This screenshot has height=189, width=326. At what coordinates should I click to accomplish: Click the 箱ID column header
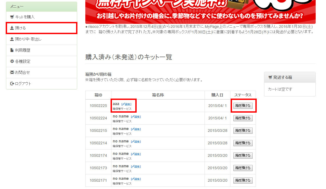pos(98,95)
